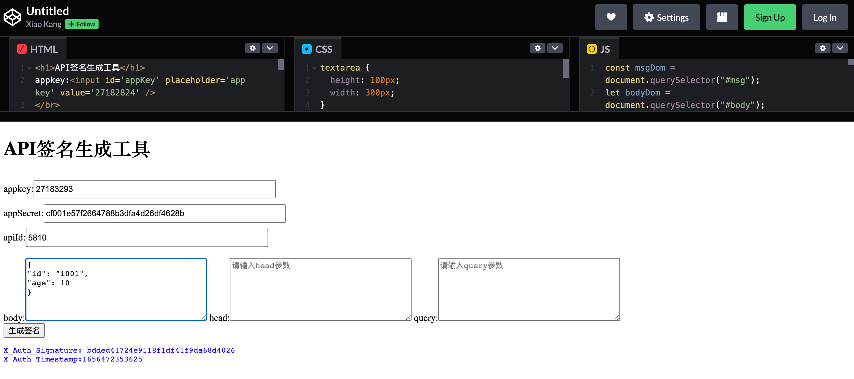Image resolution: width=854 pixels, height=379 pixels.
Task: Expand the HTML editor chevron dropdown
Action: (270, 48)
